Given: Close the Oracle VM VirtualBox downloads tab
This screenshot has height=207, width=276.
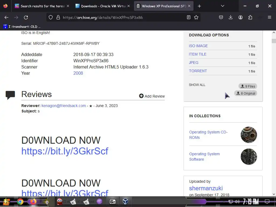Looking at the screenshot, I should click(129, 6).
